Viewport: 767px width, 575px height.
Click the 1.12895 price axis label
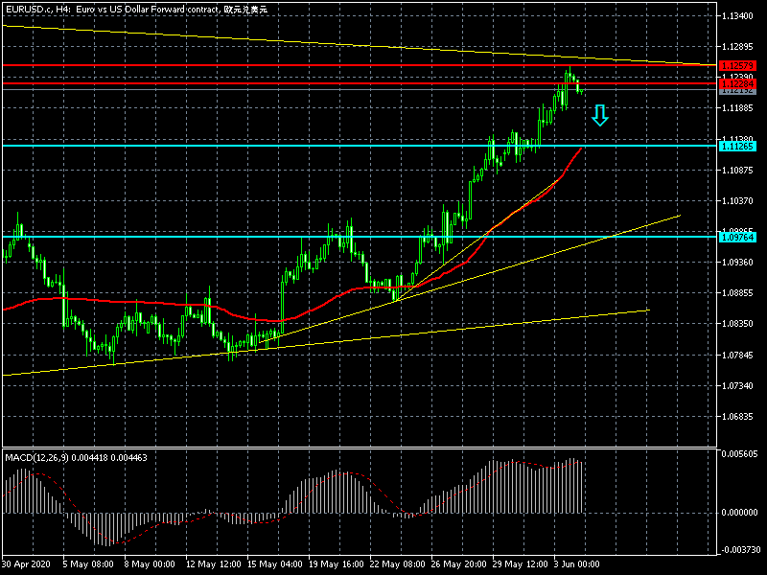pos(737,46)
